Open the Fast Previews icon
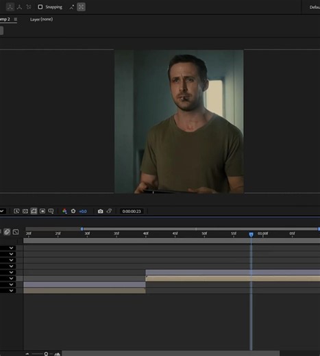This screenshot has height=356, width=320. click(16, 212)
